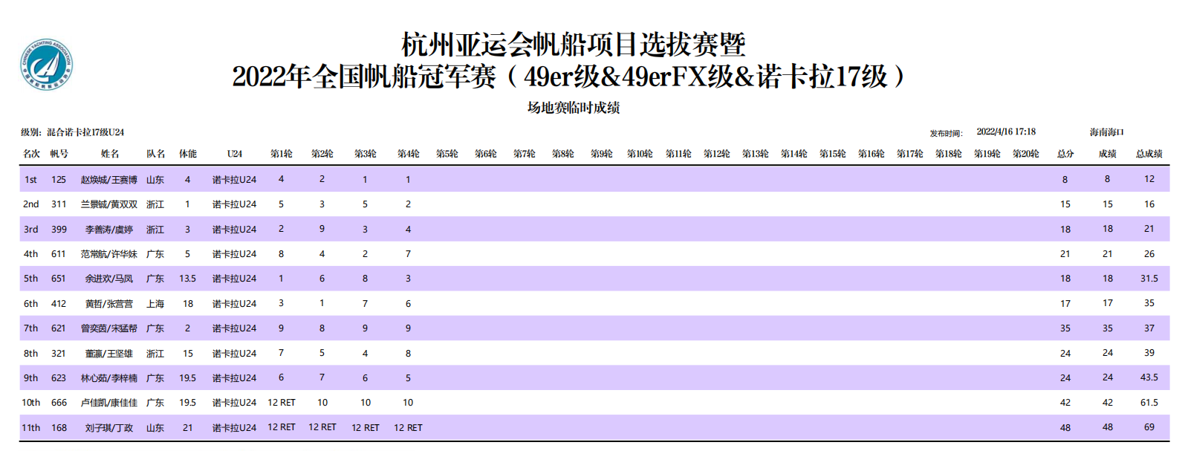Click the 海南海口 location text
The width and height of the screenshot is (1188, 451).
point(1106,132)
